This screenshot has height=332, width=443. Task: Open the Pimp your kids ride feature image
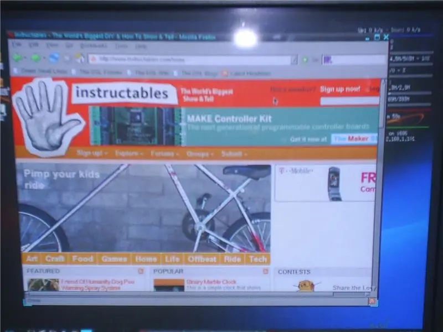pyautogui.click(x=144, y=208)
